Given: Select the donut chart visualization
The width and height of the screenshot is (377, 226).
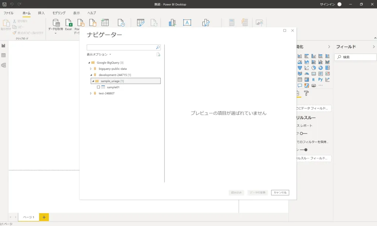Looking at the screenshot, I should 321,68.
